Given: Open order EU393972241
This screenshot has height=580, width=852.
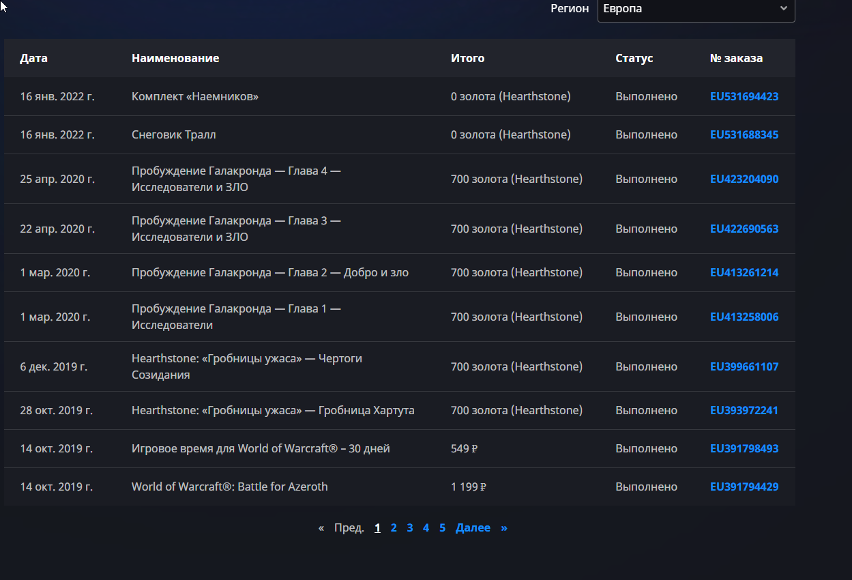Looking at the screenshot, I should click(744, 411).
